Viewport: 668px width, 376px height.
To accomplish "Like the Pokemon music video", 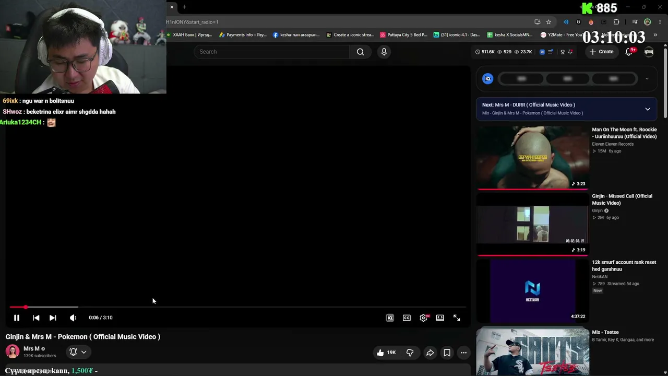I will click(386, 352).
